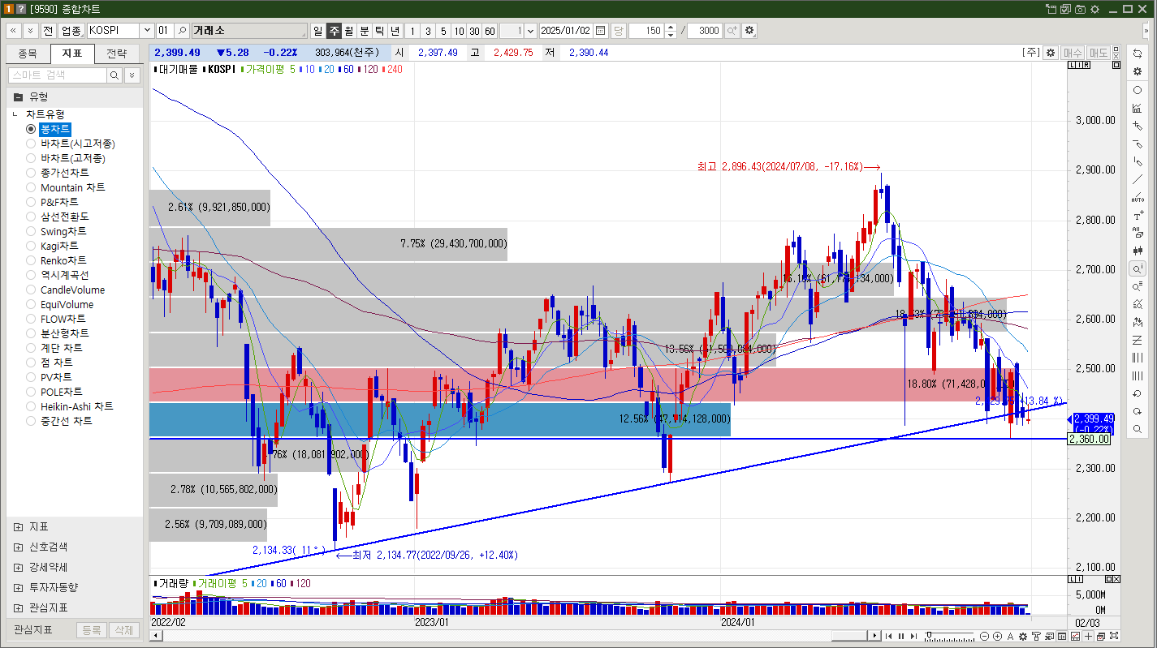Image resolution: width=1157 pixels, height=648 pixels.
Task: Select the 분 (minute) period button
Action: pyautogui.click(x=365, y=31)
